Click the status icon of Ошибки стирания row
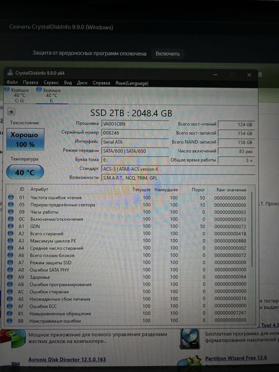This screenshot has width=279, height=372. point(10,292)
